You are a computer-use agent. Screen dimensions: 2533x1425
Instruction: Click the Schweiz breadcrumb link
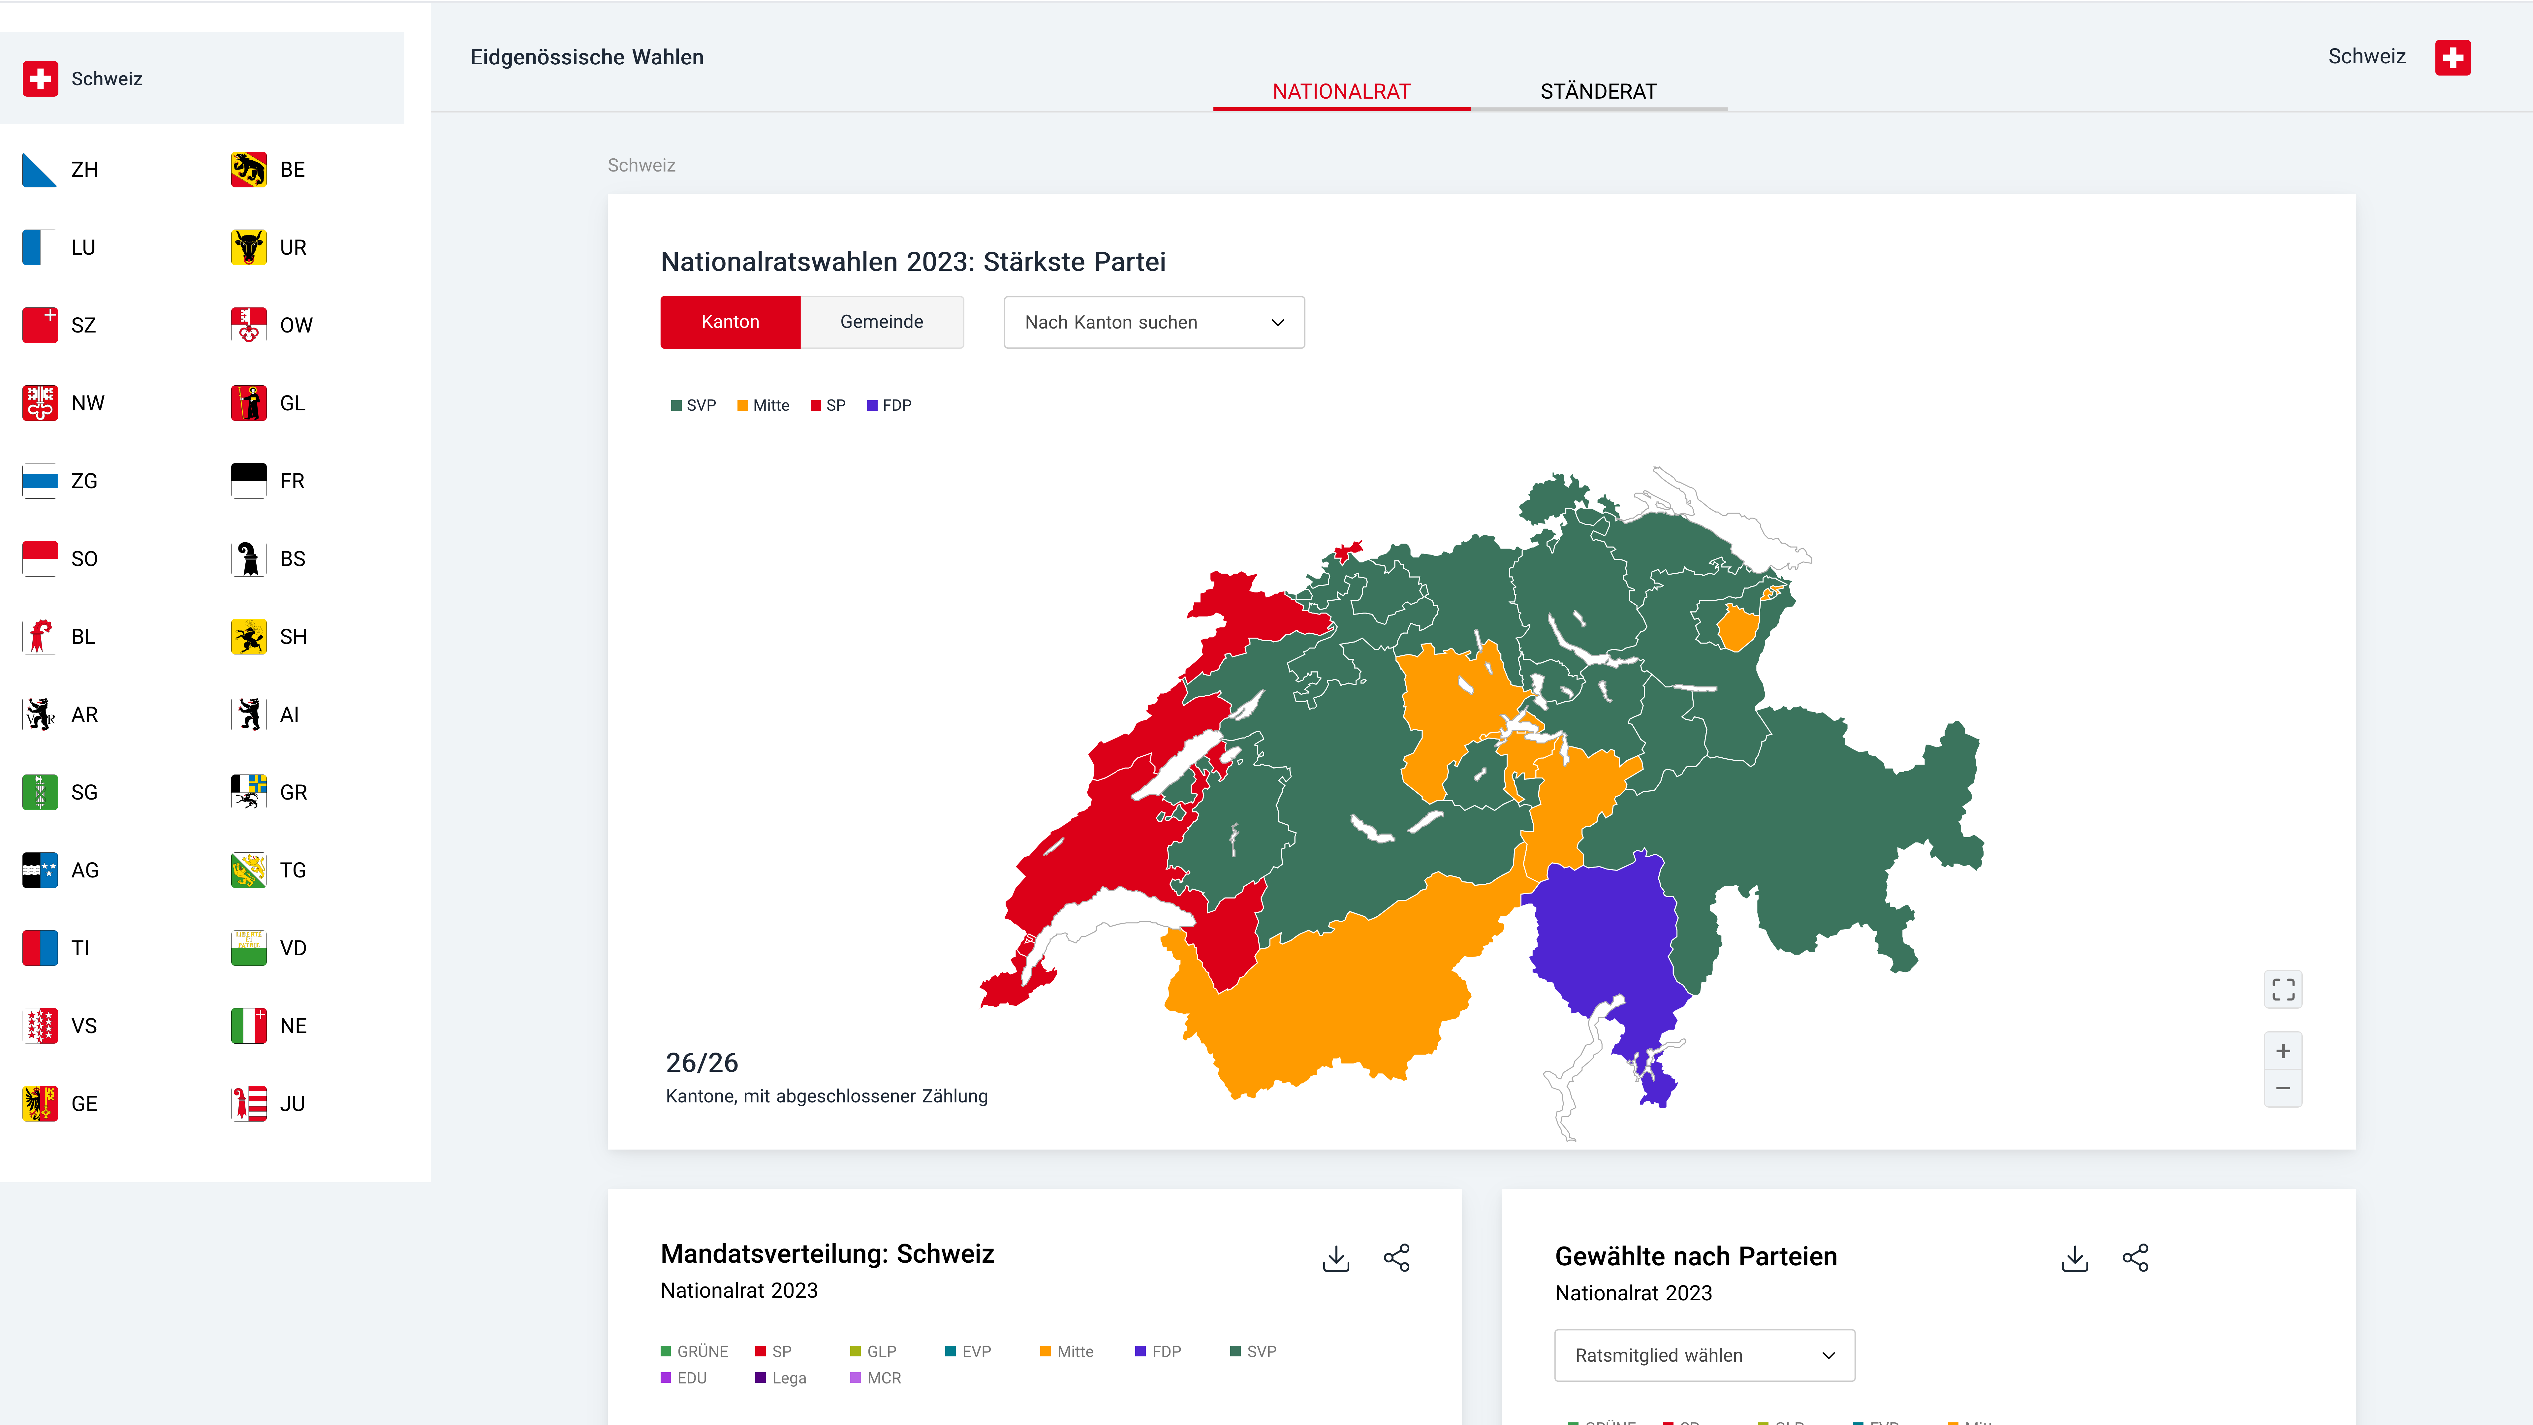tap(641, 165)
